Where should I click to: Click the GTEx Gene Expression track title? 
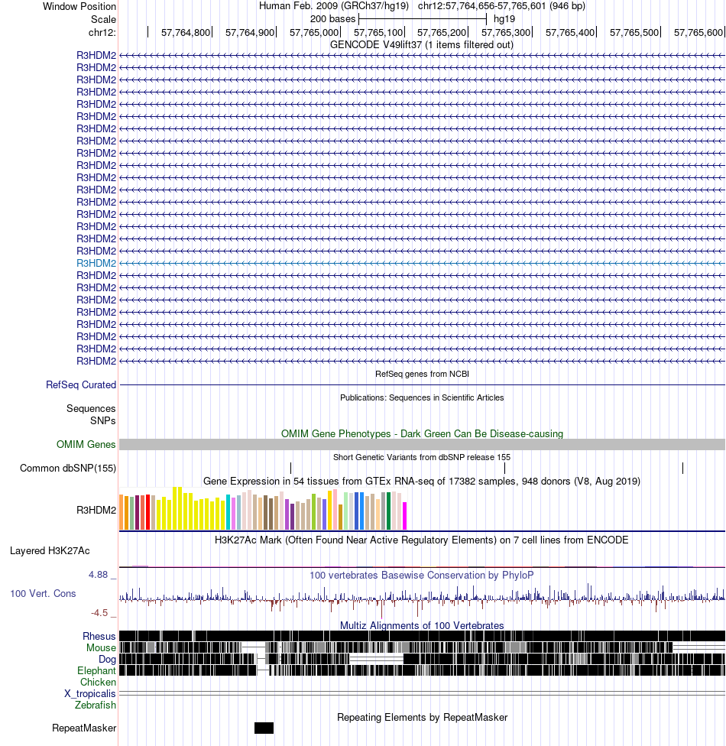click(422, 481)
